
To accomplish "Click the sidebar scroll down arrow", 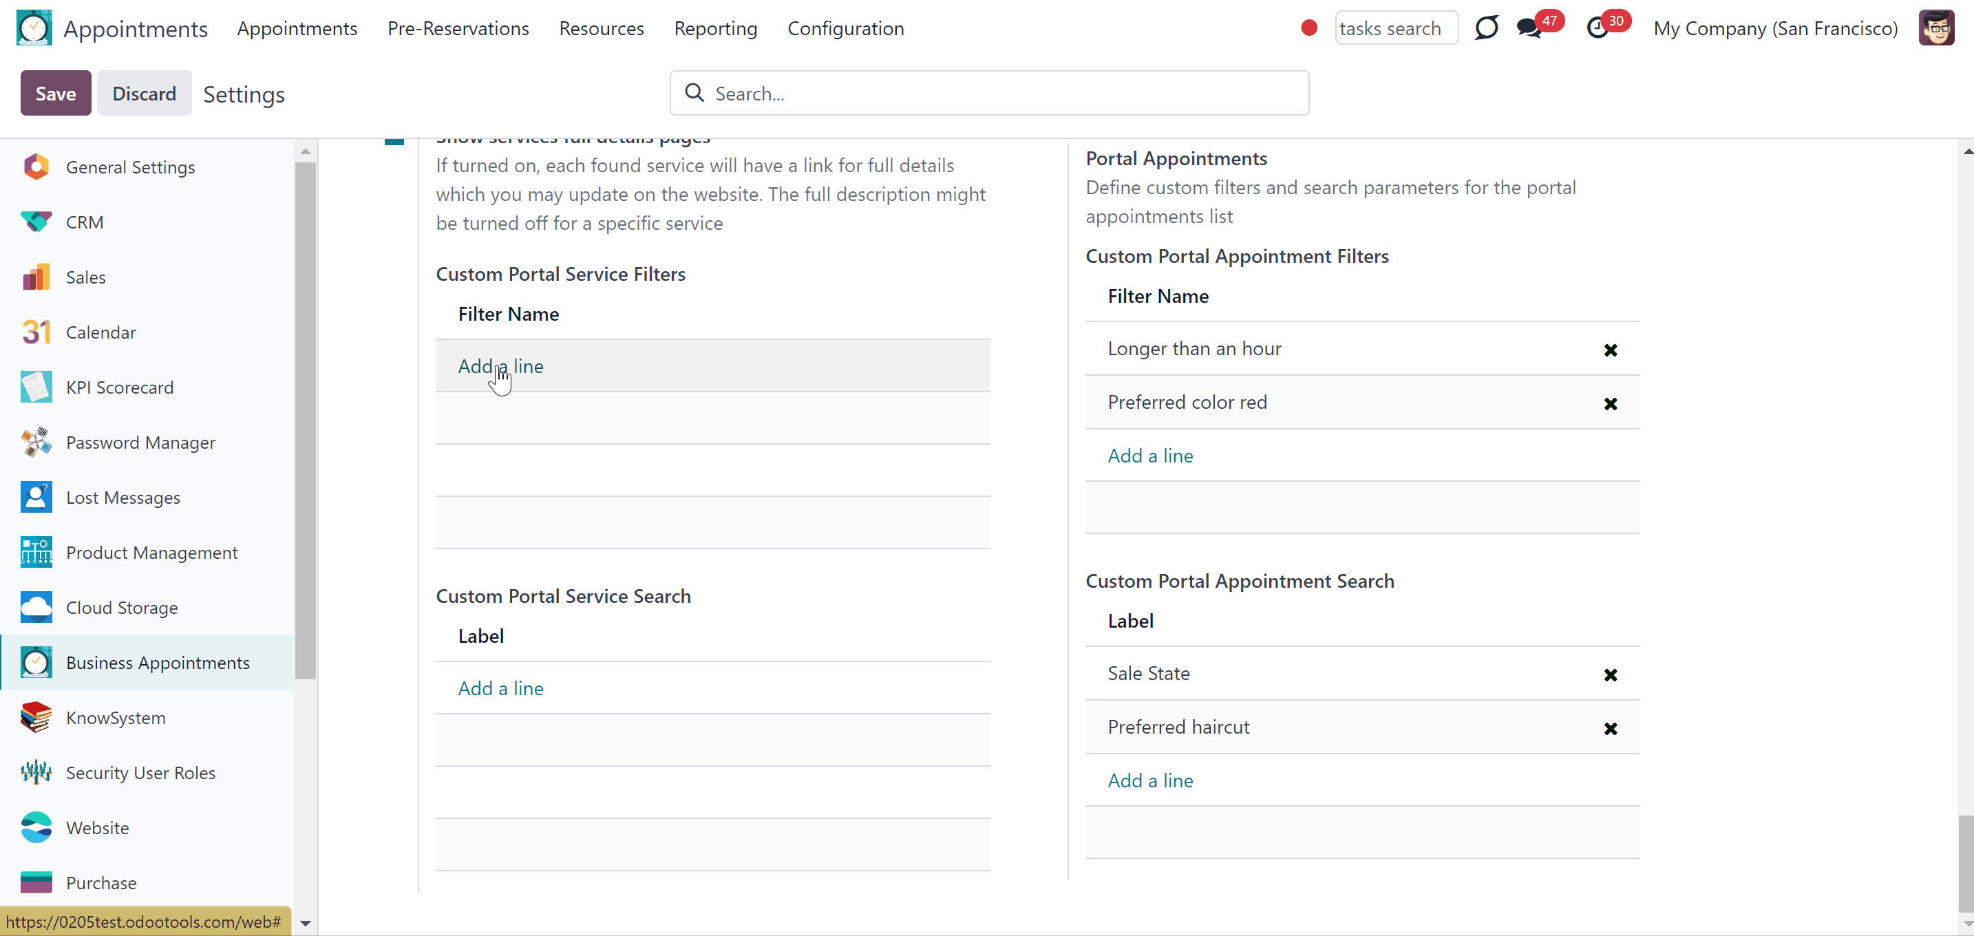I will [305, 923].
